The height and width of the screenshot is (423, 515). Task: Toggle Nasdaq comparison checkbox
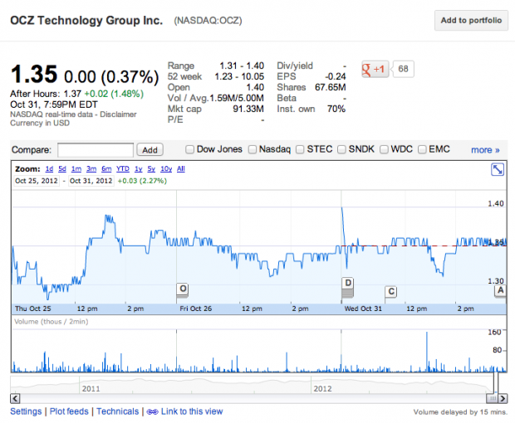pyautogui.click(x=253, y=149)
